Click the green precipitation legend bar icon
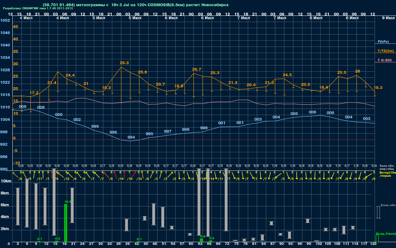 coord(377,238)
